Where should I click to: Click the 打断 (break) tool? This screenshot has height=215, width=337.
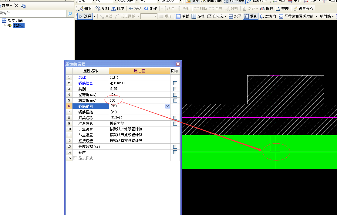pos(201,8)
